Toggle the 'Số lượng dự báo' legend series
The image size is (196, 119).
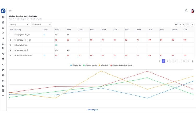(90, 65)
